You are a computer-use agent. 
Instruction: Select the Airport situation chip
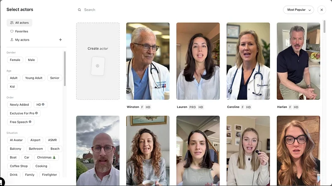point(35,140)
